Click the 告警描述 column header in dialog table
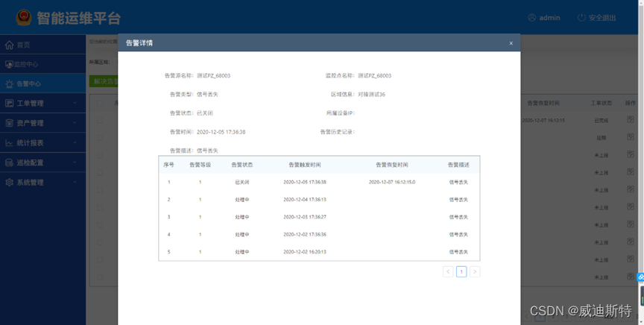 click(x=458, y=165)
